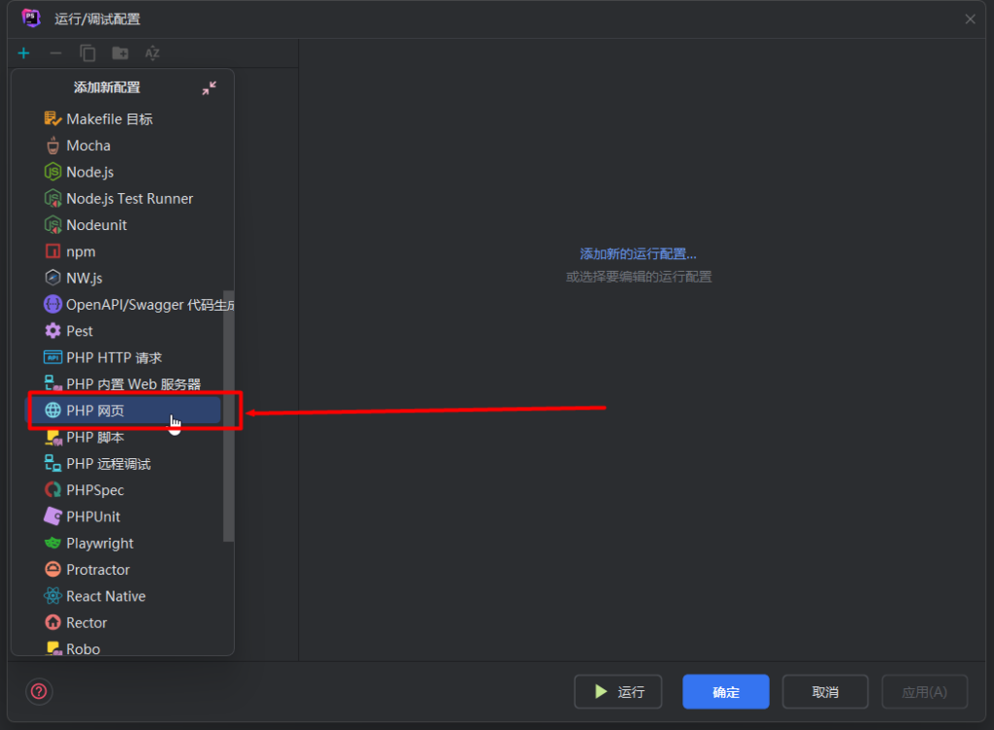Viewport: 994px width, 730px height.
Task: Click the new folder icon in the toolbar
Action: pos(119,53)
